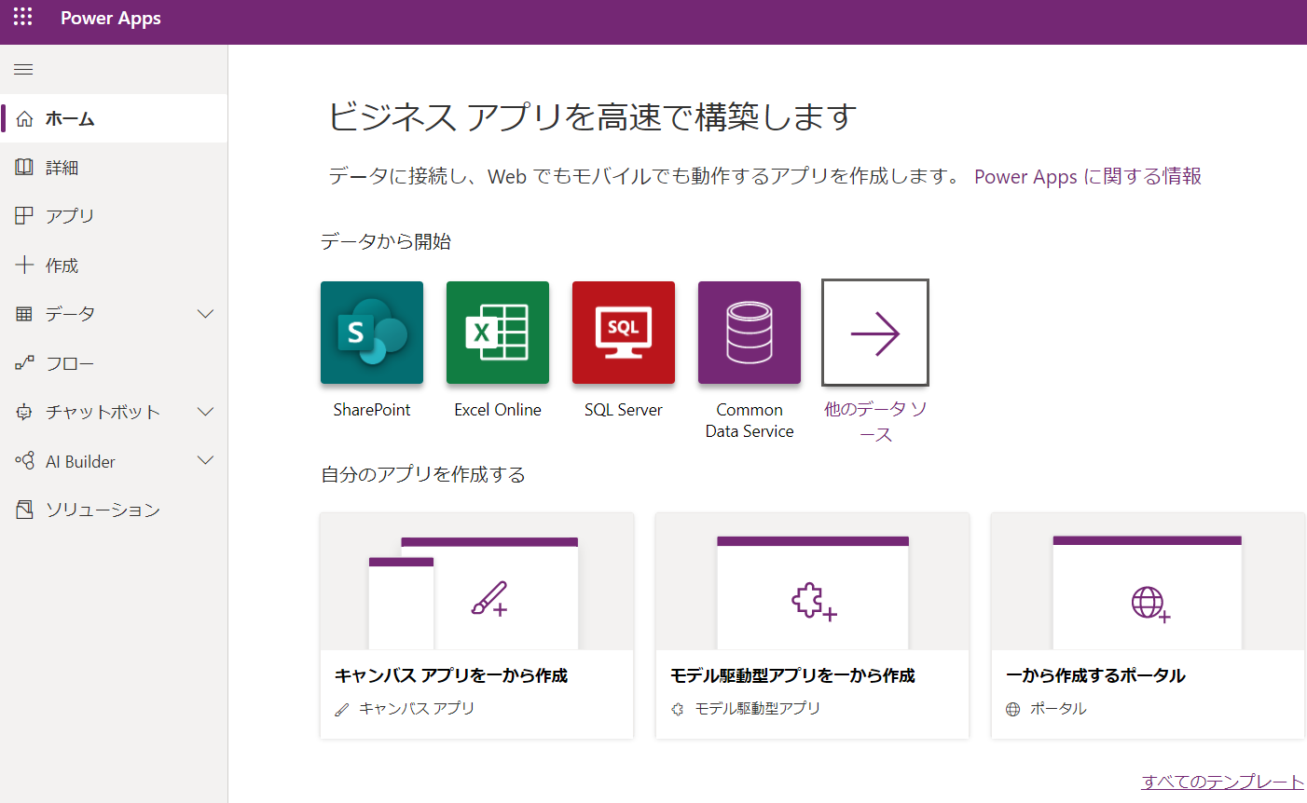Select モデル駆動型アプリを一から作成 card title
The image size is (1307, 803).
point(792,675)
